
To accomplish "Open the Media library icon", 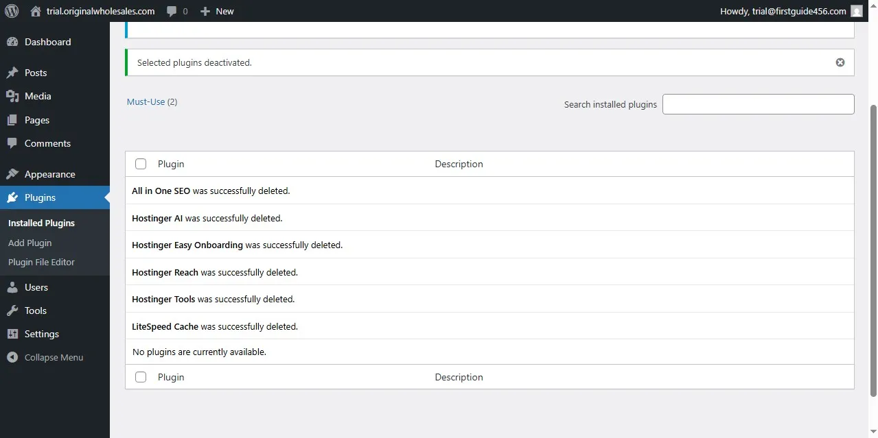I will point(14,96).
